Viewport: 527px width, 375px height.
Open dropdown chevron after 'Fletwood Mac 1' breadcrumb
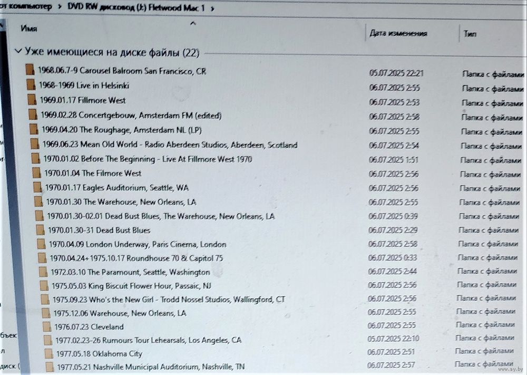pos(212,8)
